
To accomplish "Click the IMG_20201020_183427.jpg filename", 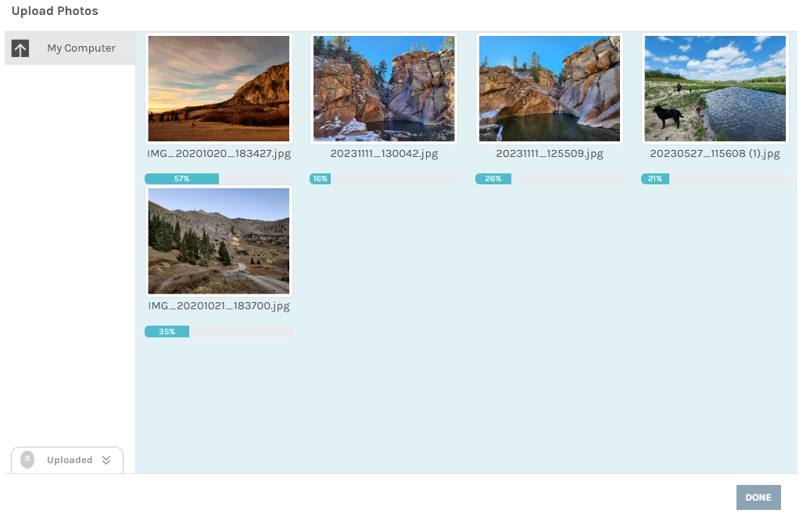I will 218,154.
